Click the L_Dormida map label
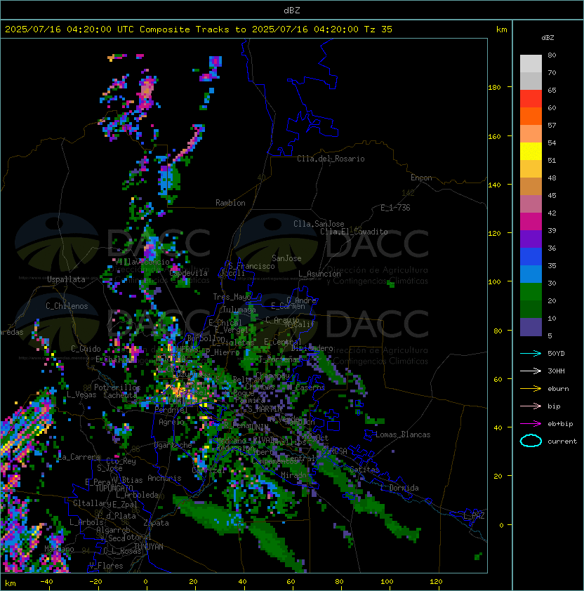584x591 pixels. coord(399,488)
